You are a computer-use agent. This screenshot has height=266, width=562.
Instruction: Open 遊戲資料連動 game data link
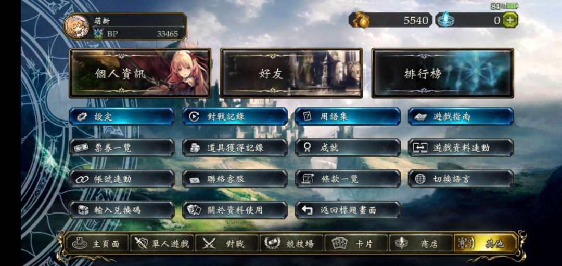point(461,148)
